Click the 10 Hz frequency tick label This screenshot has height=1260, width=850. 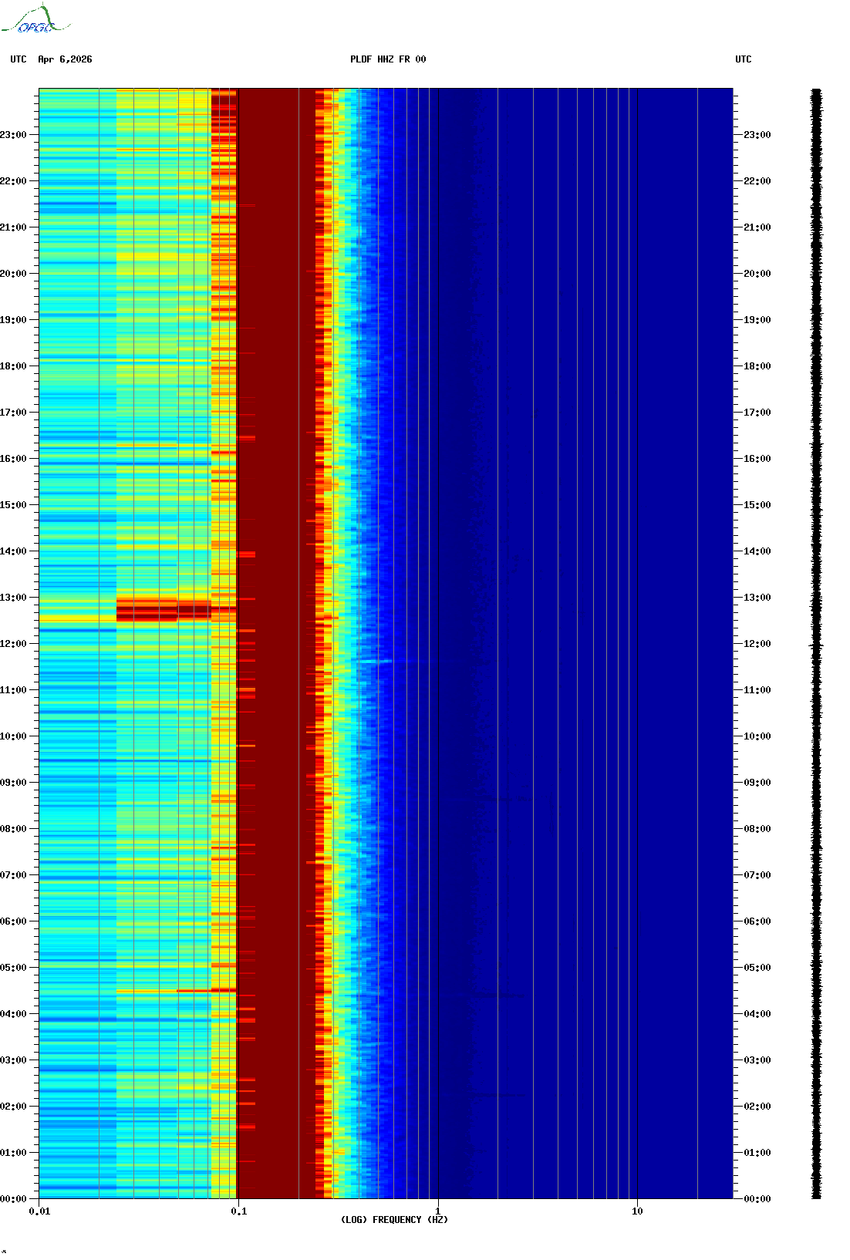[x=637, y=1211]
